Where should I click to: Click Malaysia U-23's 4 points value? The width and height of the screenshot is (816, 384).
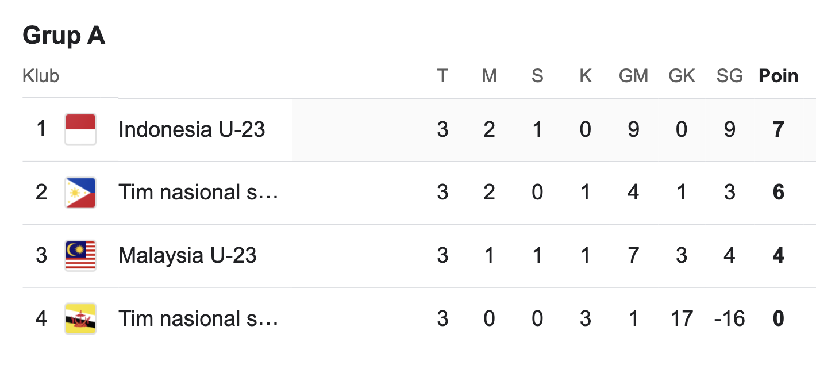(x=779, y=255)
